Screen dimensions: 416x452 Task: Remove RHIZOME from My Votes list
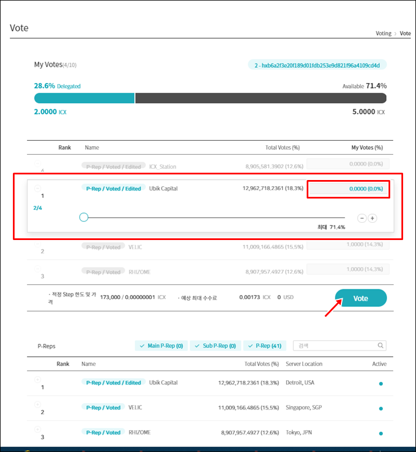38,269
